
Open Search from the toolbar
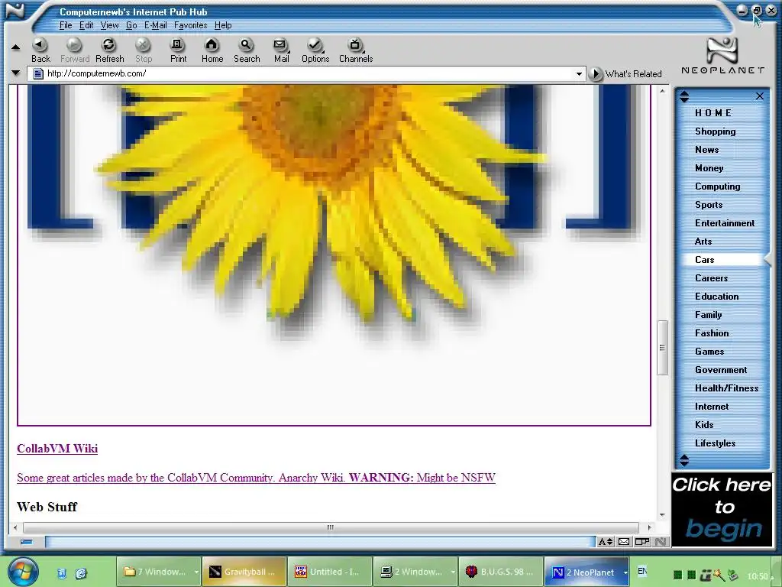pyautogui.click(x=247, y=50)
